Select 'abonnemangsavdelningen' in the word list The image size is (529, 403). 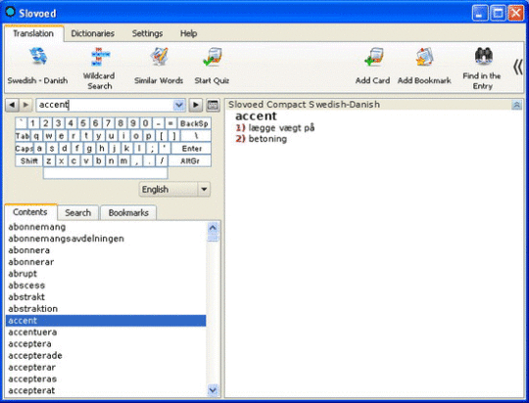pos(105,239)
